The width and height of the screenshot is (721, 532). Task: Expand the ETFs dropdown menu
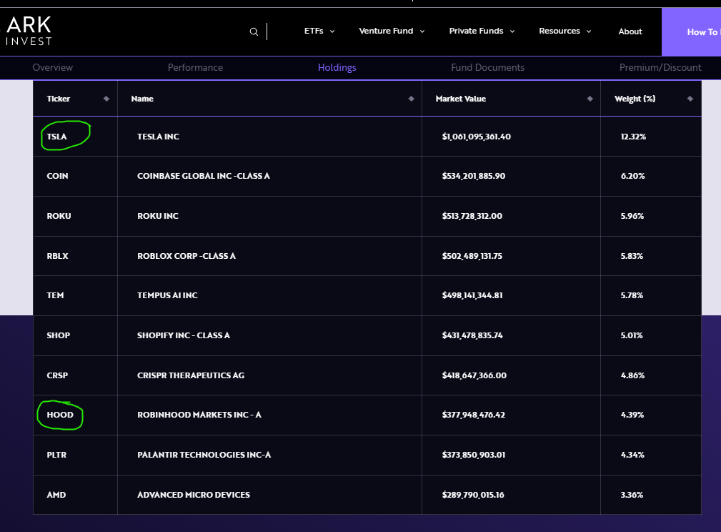coord(319,31)
